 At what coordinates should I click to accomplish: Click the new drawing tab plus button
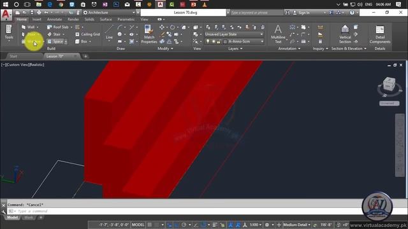point(85,56)
